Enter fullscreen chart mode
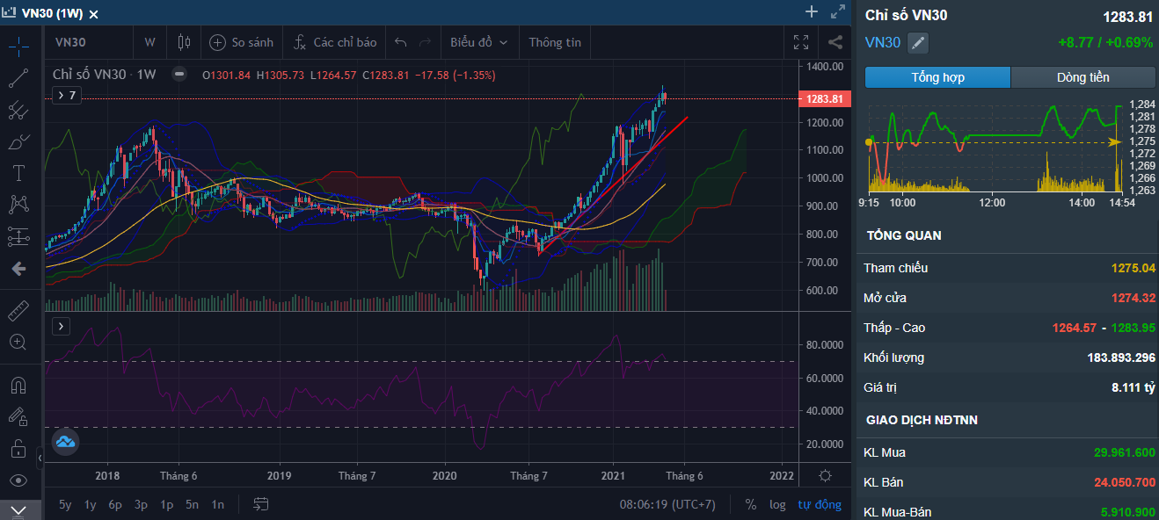This screenshot has width=1159, height=520. click(800, 42)
